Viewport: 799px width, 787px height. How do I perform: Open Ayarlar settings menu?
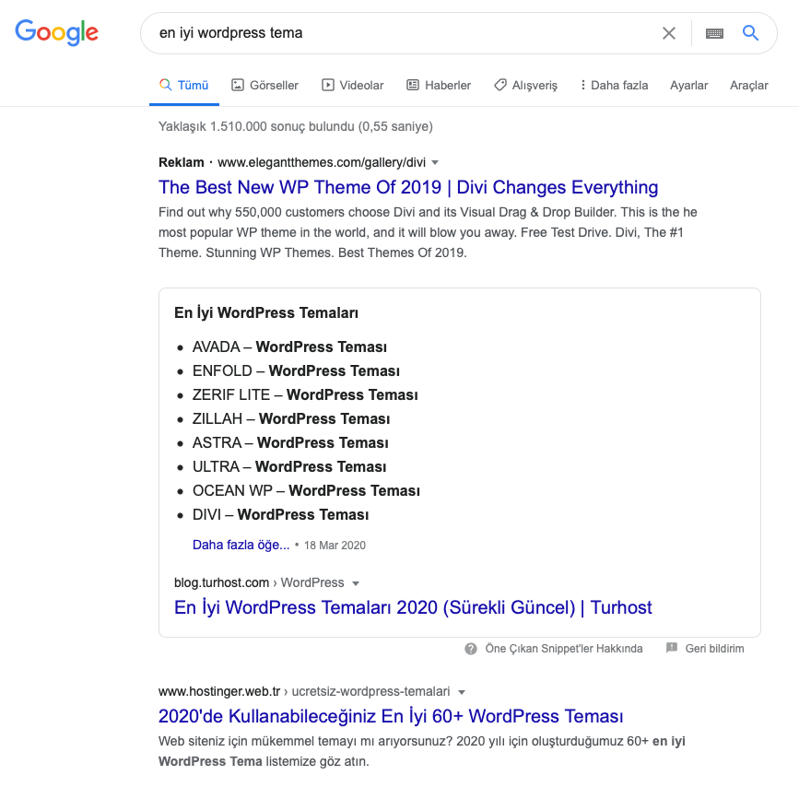tap(689, 85)
